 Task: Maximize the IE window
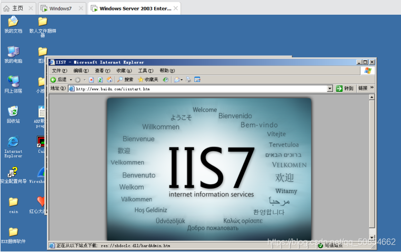point(365,62)
